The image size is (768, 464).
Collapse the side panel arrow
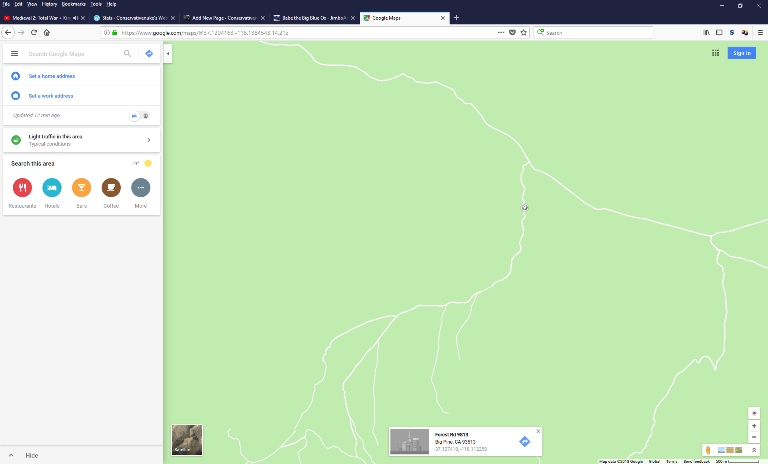(168, 54)
